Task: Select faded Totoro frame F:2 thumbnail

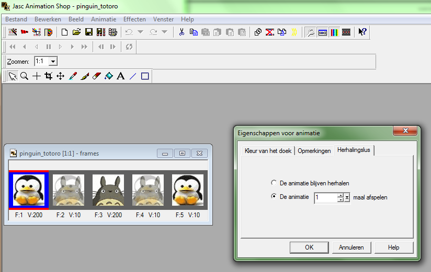Action: (x=69, y=190)
